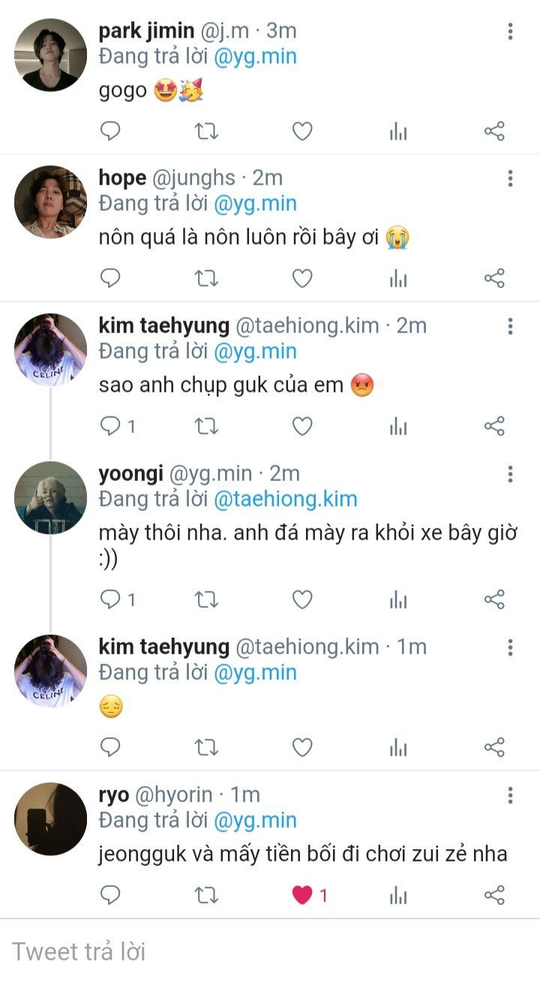The height and width of the screenshot is (983, 540).
Task: Open more options for park jimin's tweet
Action: click(x=510, y=31)
